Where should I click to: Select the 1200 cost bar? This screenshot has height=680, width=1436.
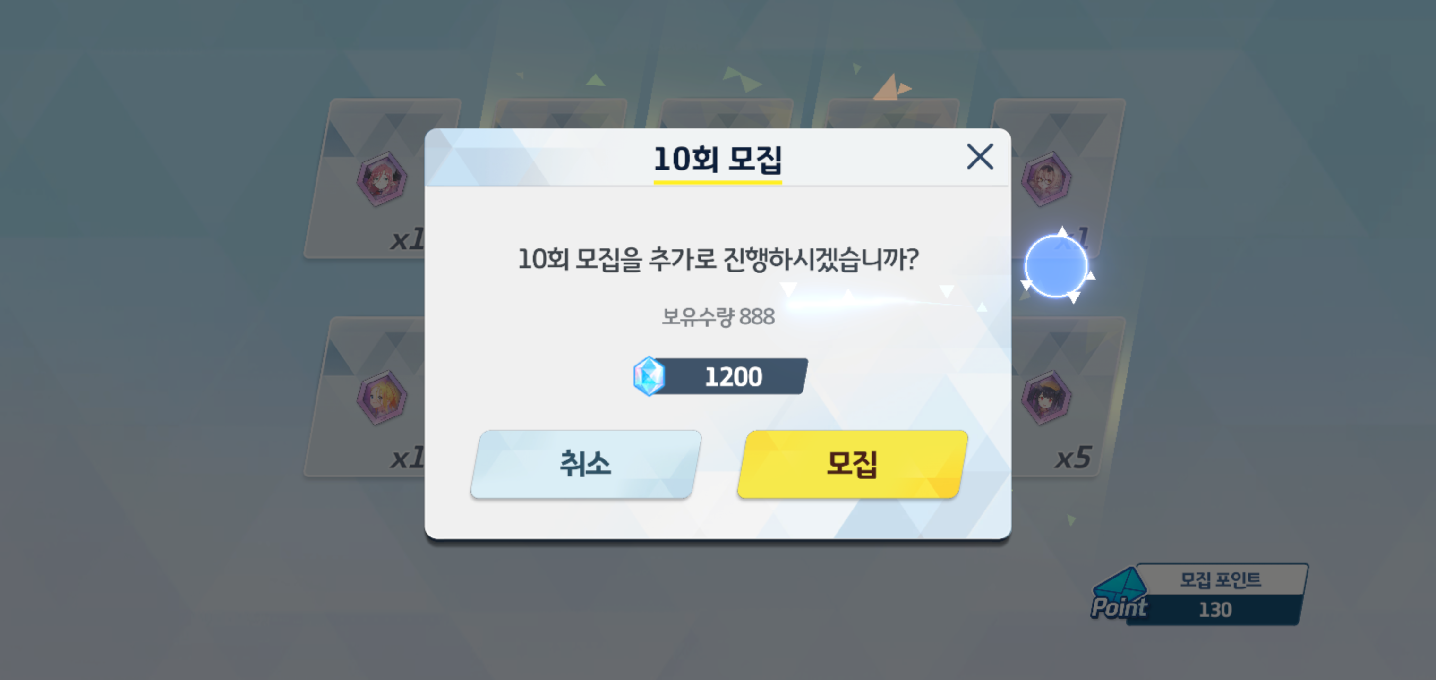(720, 377)
